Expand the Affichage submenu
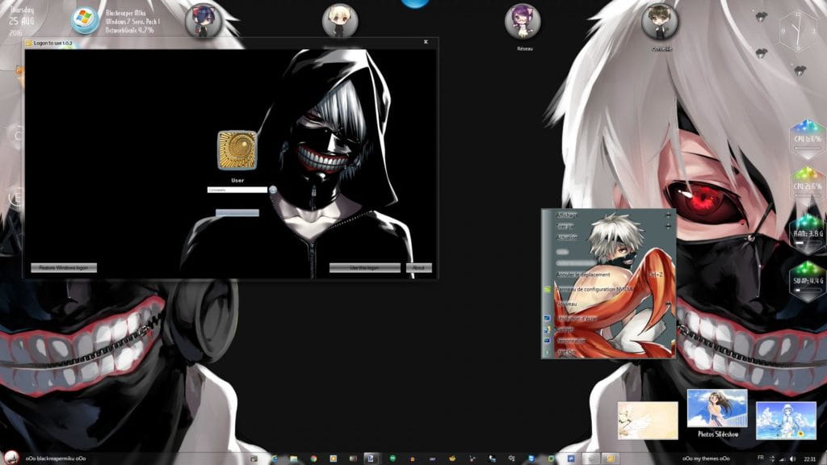 567,216
